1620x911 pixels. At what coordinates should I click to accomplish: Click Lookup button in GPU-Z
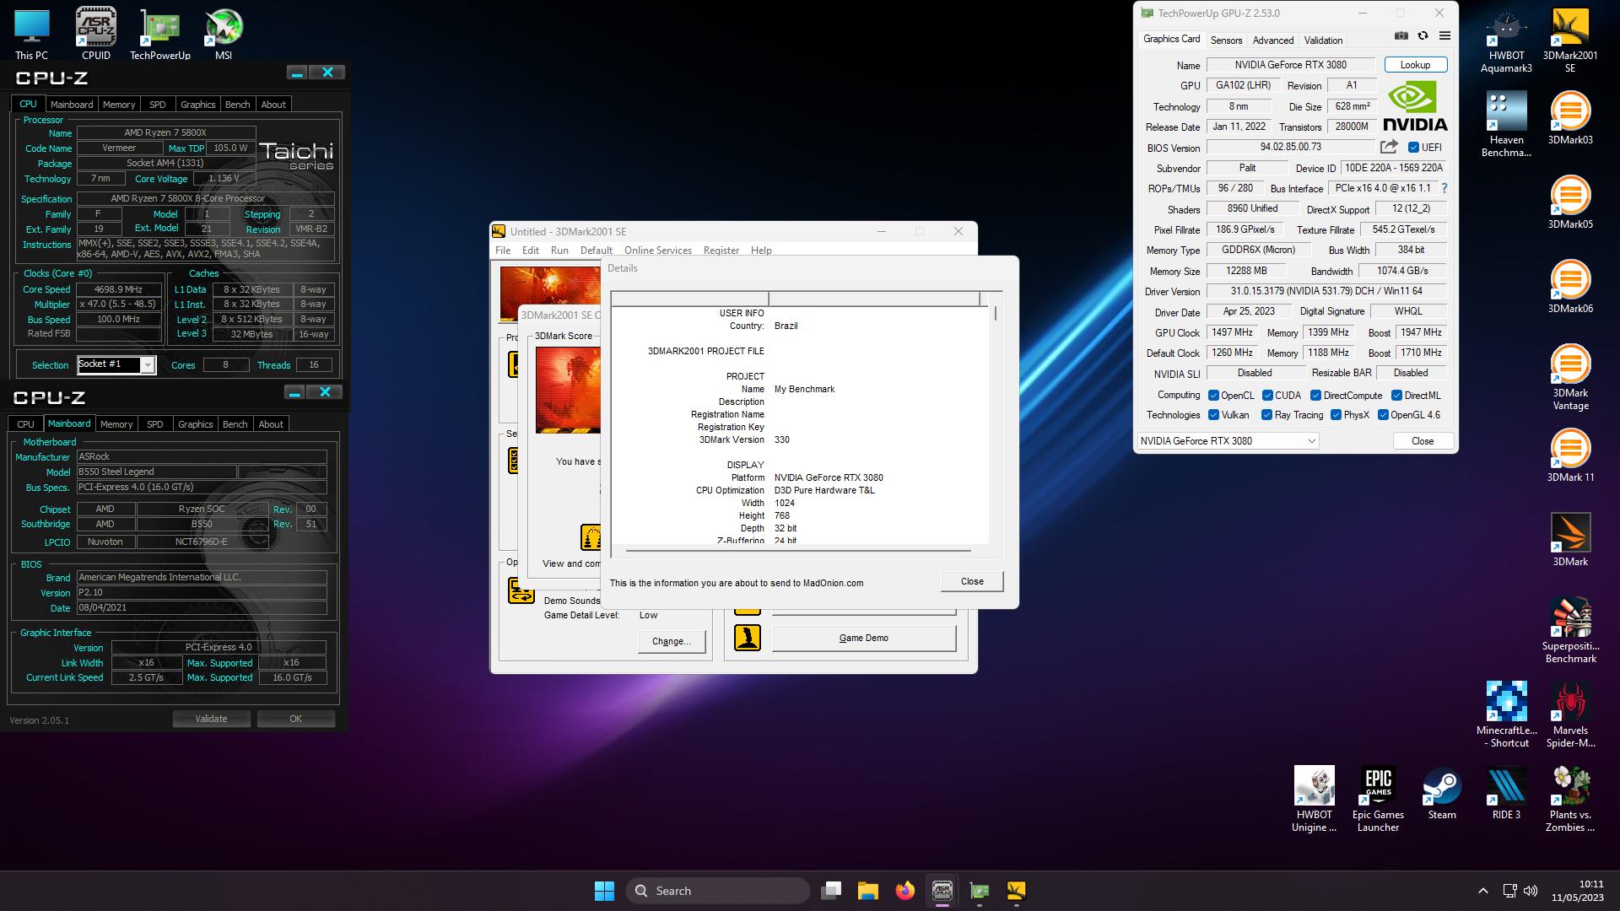pos(1415,65)
